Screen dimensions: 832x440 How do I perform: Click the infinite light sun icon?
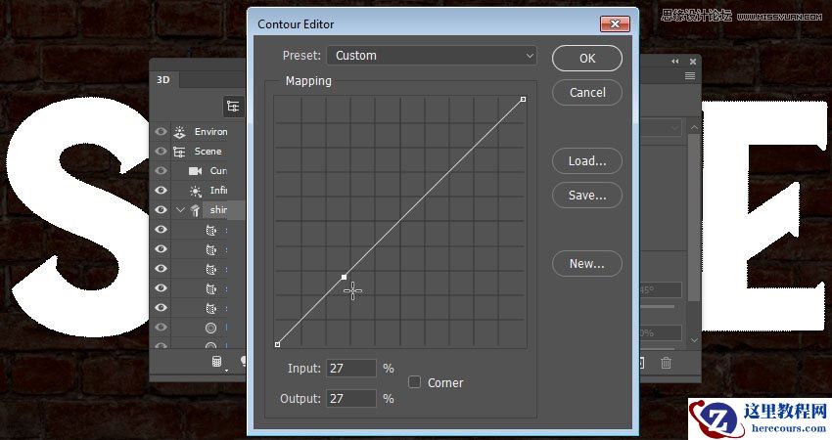[x=195, y=191]
